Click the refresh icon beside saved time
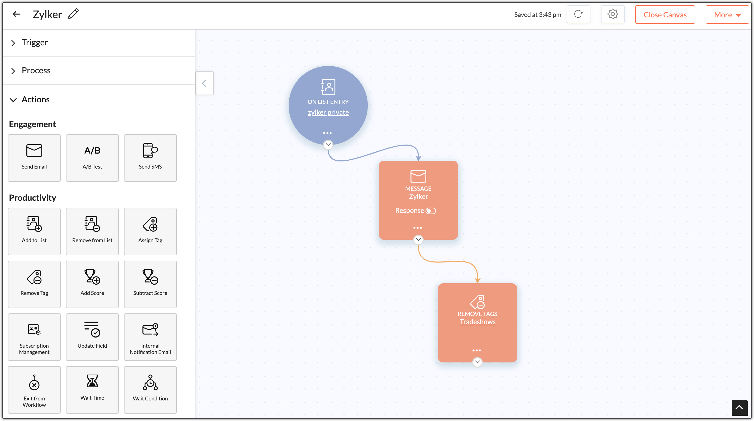This screenshot has height=421, width=754. (x=578, y=14)
